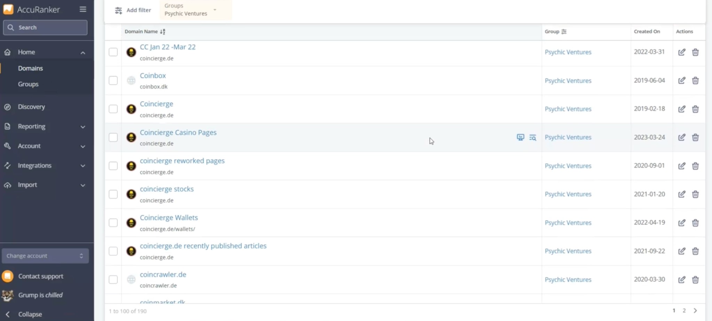Edit the CC Jan 22 -Mar 22 domain

tap(682, 52)
